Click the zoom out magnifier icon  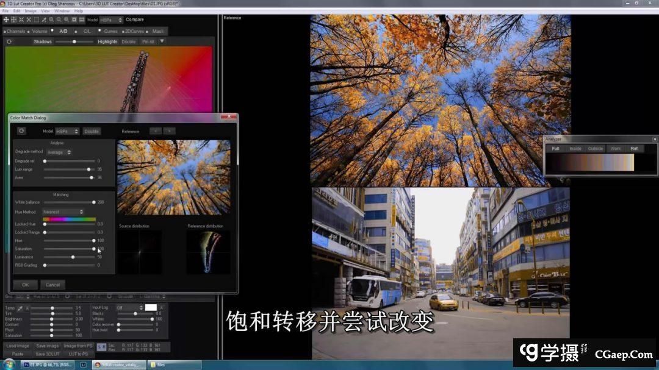(59, 20)
